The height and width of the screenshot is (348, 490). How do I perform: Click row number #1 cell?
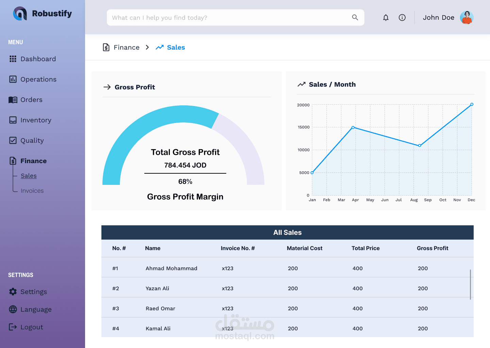[x=115, y=268]
